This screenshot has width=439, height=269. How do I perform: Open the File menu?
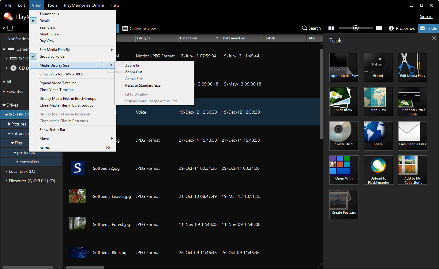[x=8, y=5]
